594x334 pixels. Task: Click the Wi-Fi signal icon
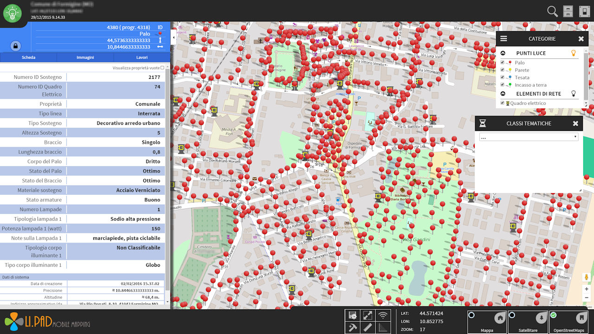click(x=383, y=315)
